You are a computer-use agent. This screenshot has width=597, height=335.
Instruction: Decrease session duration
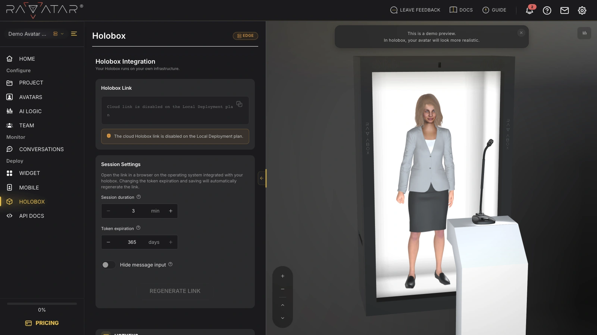[109, 211]
